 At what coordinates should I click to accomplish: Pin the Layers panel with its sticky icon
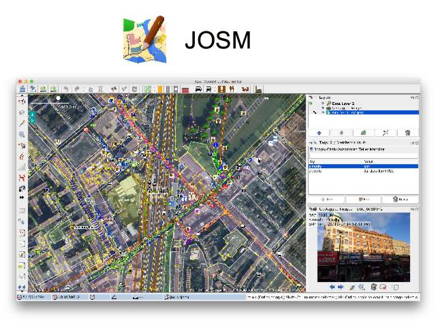click(412, 97)
